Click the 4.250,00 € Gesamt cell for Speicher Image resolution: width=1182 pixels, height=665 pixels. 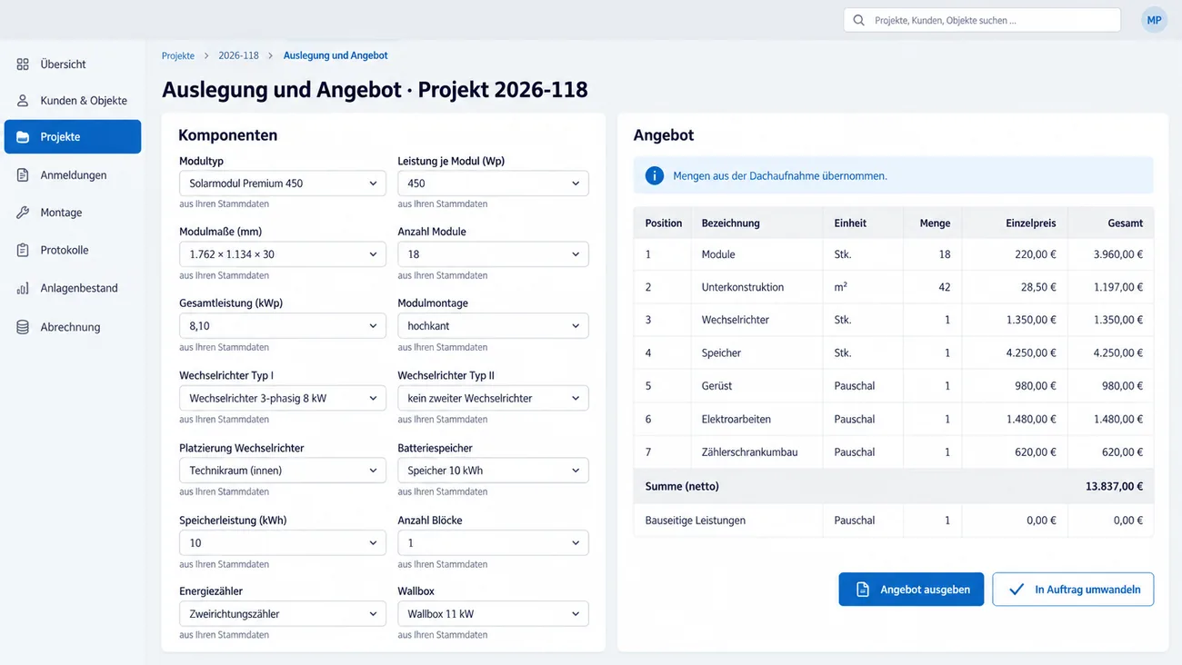tap(1110, 353)
